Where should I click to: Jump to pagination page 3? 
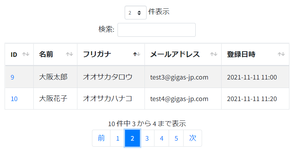tap(147, 138)
